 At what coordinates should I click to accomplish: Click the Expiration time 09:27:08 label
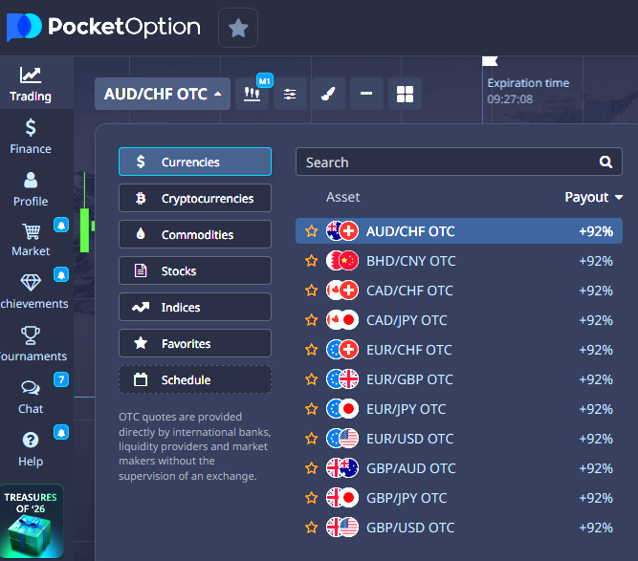click(x=528, y=91)
